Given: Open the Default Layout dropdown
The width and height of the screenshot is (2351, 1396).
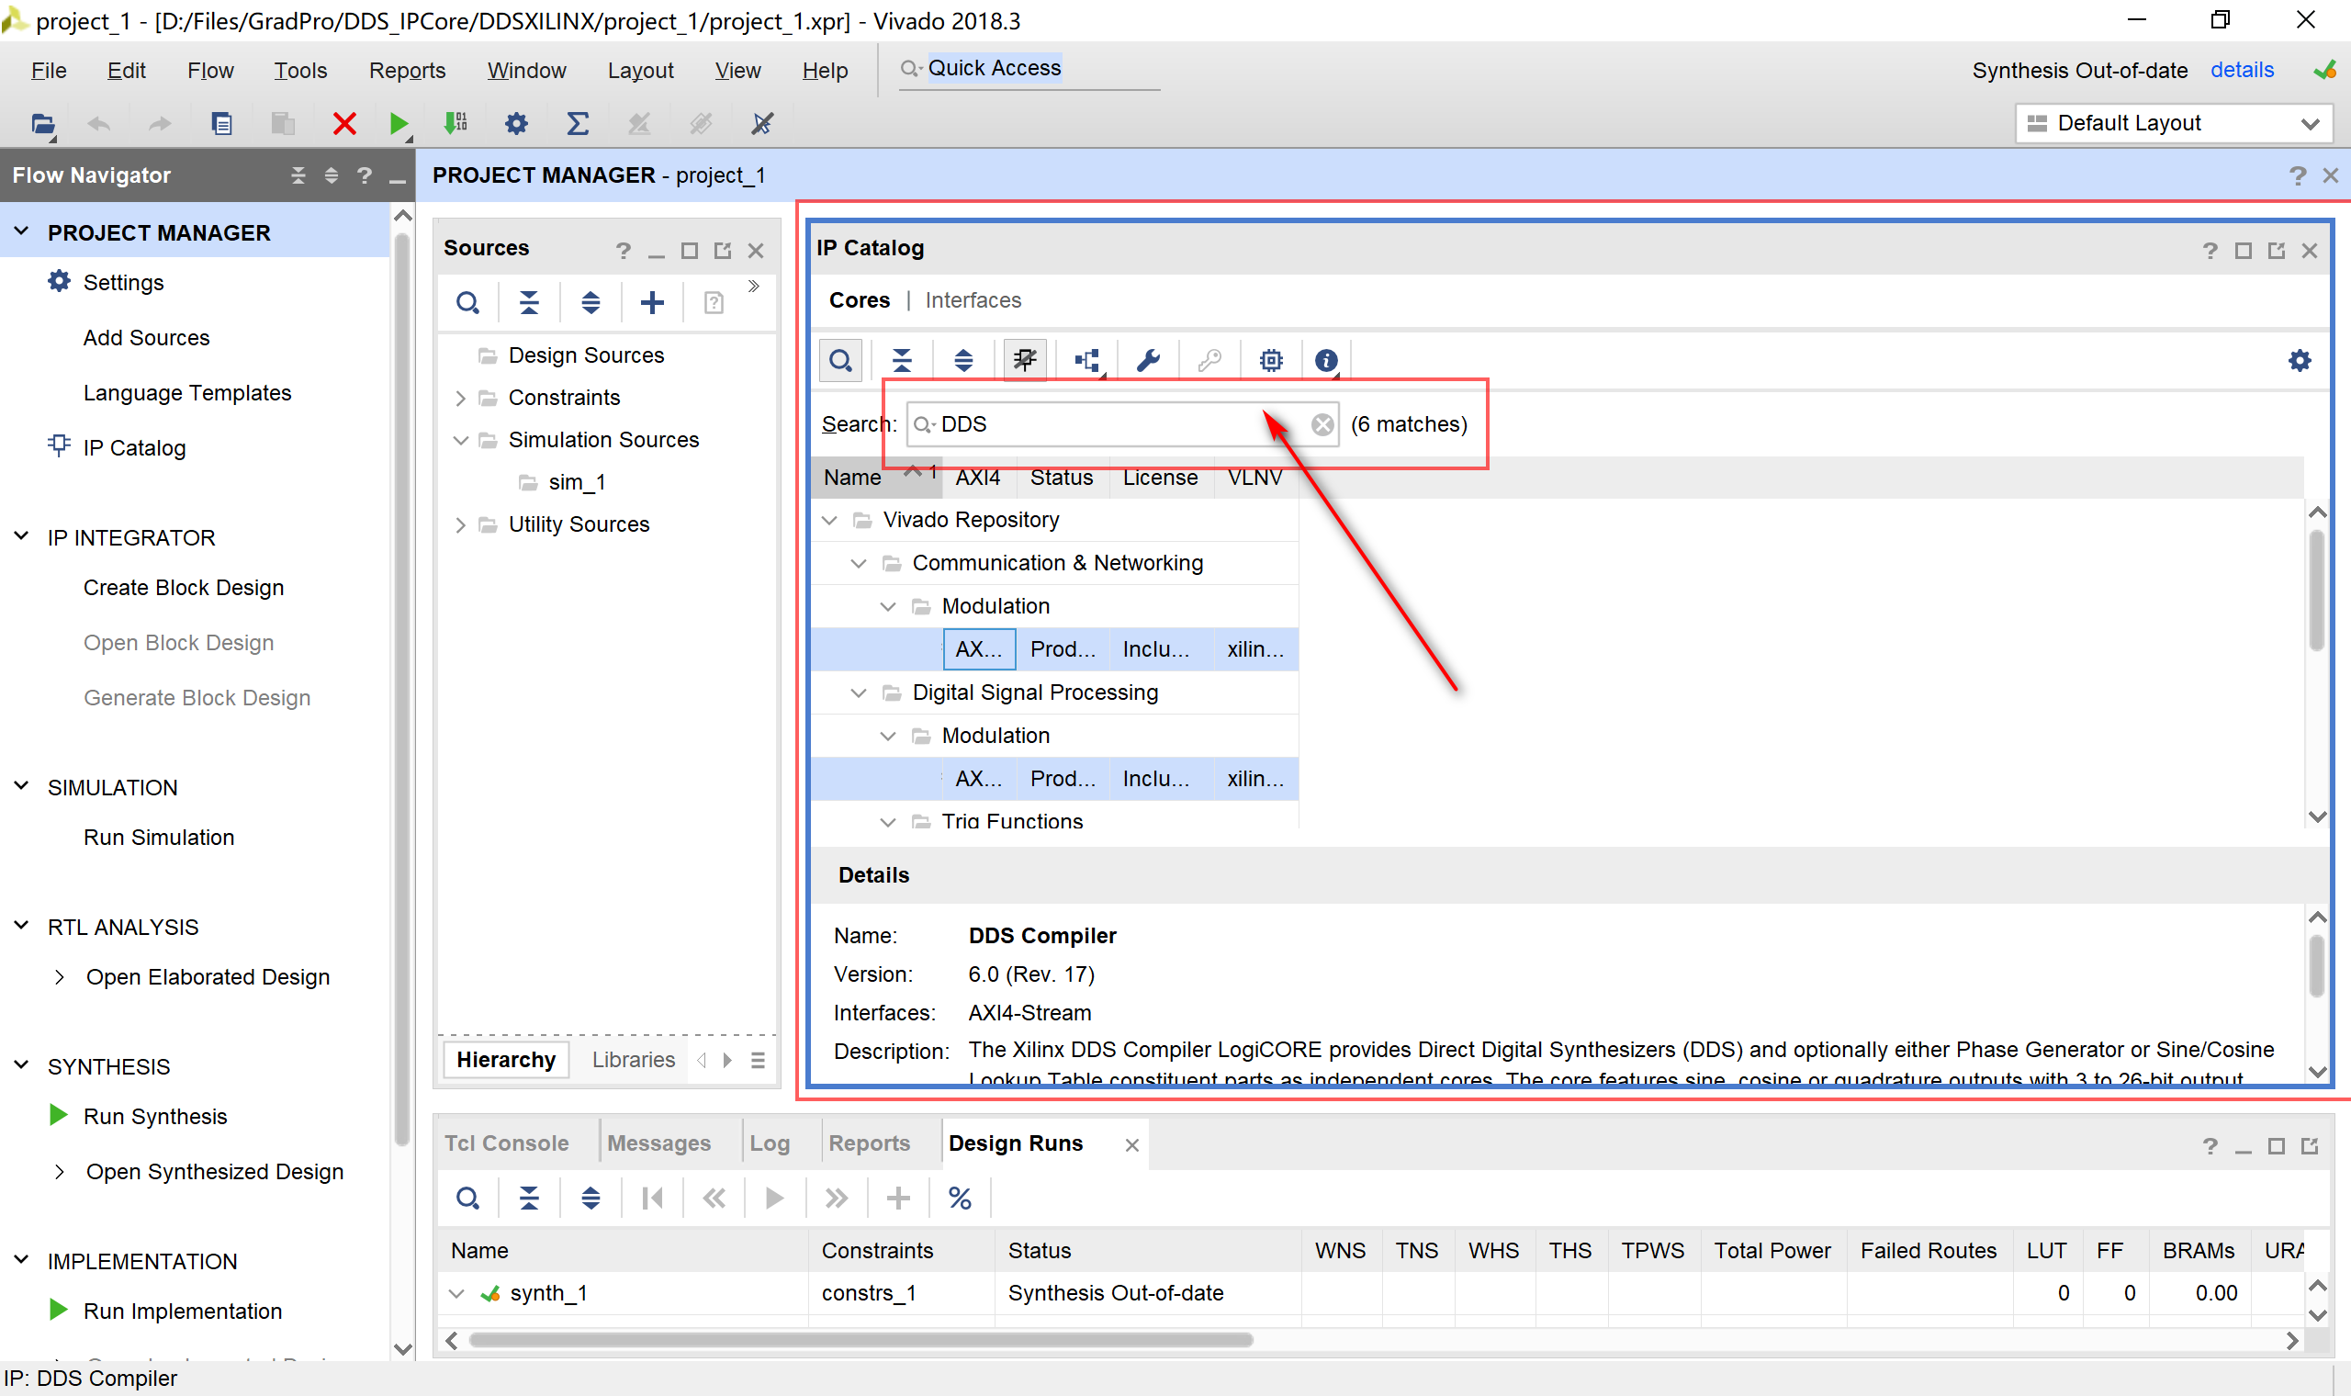Looking at the screenshot, I should [2173, 123].
